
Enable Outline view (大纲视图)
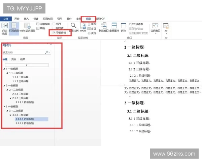click(x=43, y=24)
